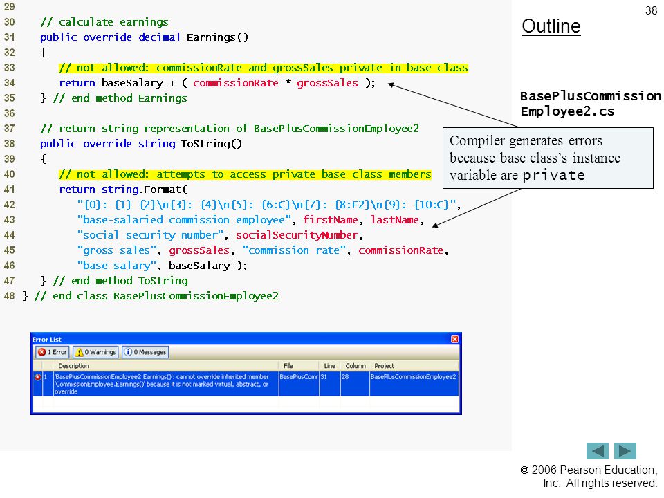Click 'public override string ToString()' on line 38
This screenshot has height=498, width=664.
[x=141, y=144]
